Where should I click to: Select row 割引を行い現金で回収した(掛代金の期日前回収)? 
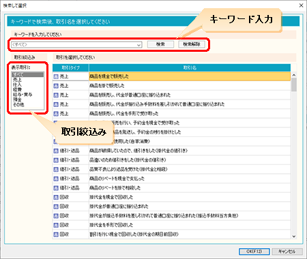click(172, 234)
